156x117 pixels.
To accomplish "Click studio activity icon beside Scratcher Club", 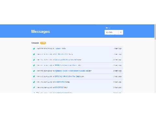I will (x=34, y=82).
